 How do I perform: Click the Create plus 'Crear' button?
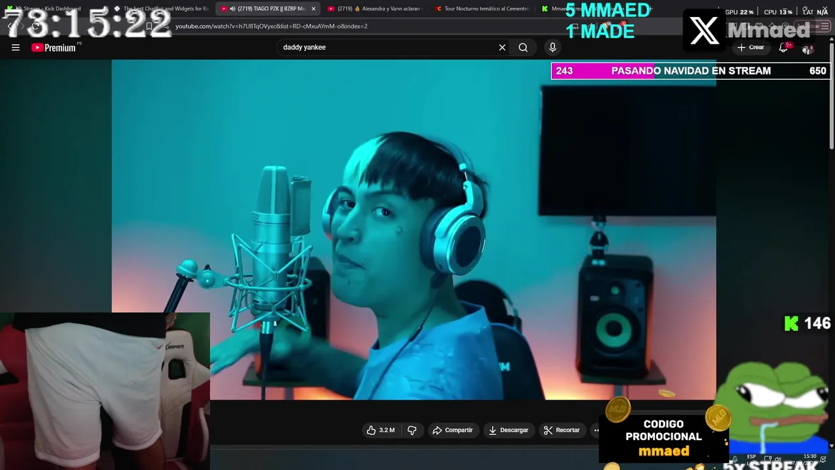pyautogui.click(x=751, y=47)
